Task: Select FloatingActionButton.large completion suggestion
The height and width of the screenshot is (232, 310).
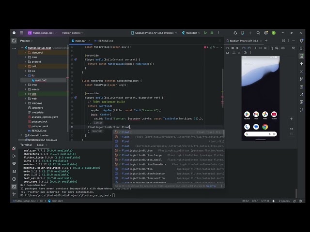Action: click(169, 155)
